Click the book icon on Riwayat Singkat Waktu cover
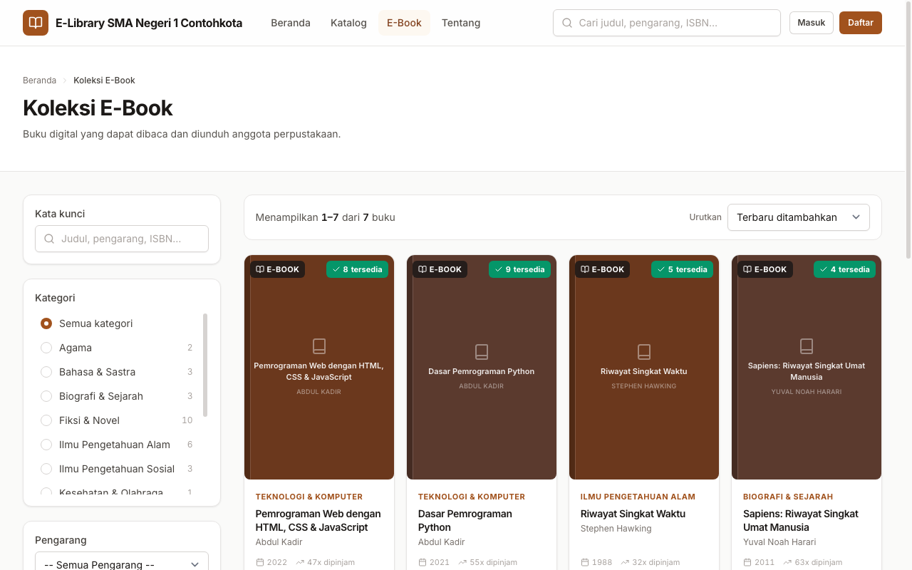The image size is (912, 570). click(x=644, y=352)
